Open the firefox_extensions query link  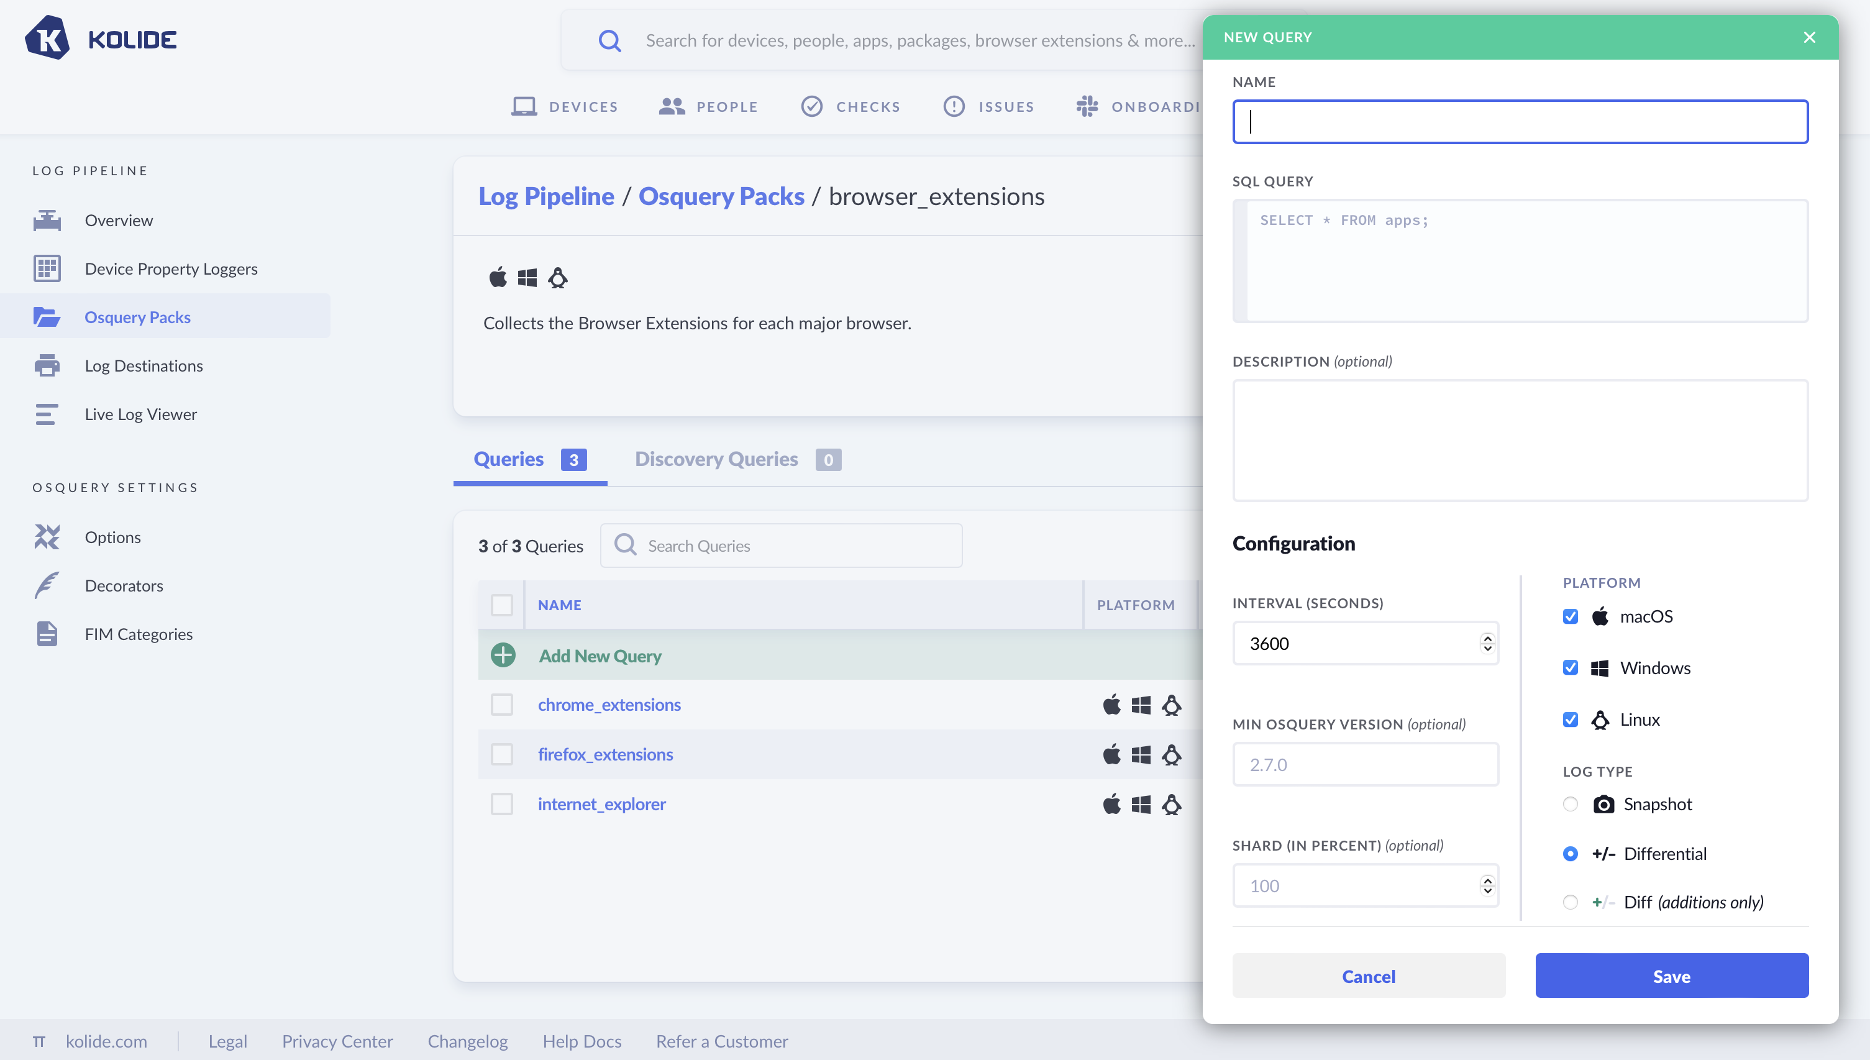click(605, 754)
